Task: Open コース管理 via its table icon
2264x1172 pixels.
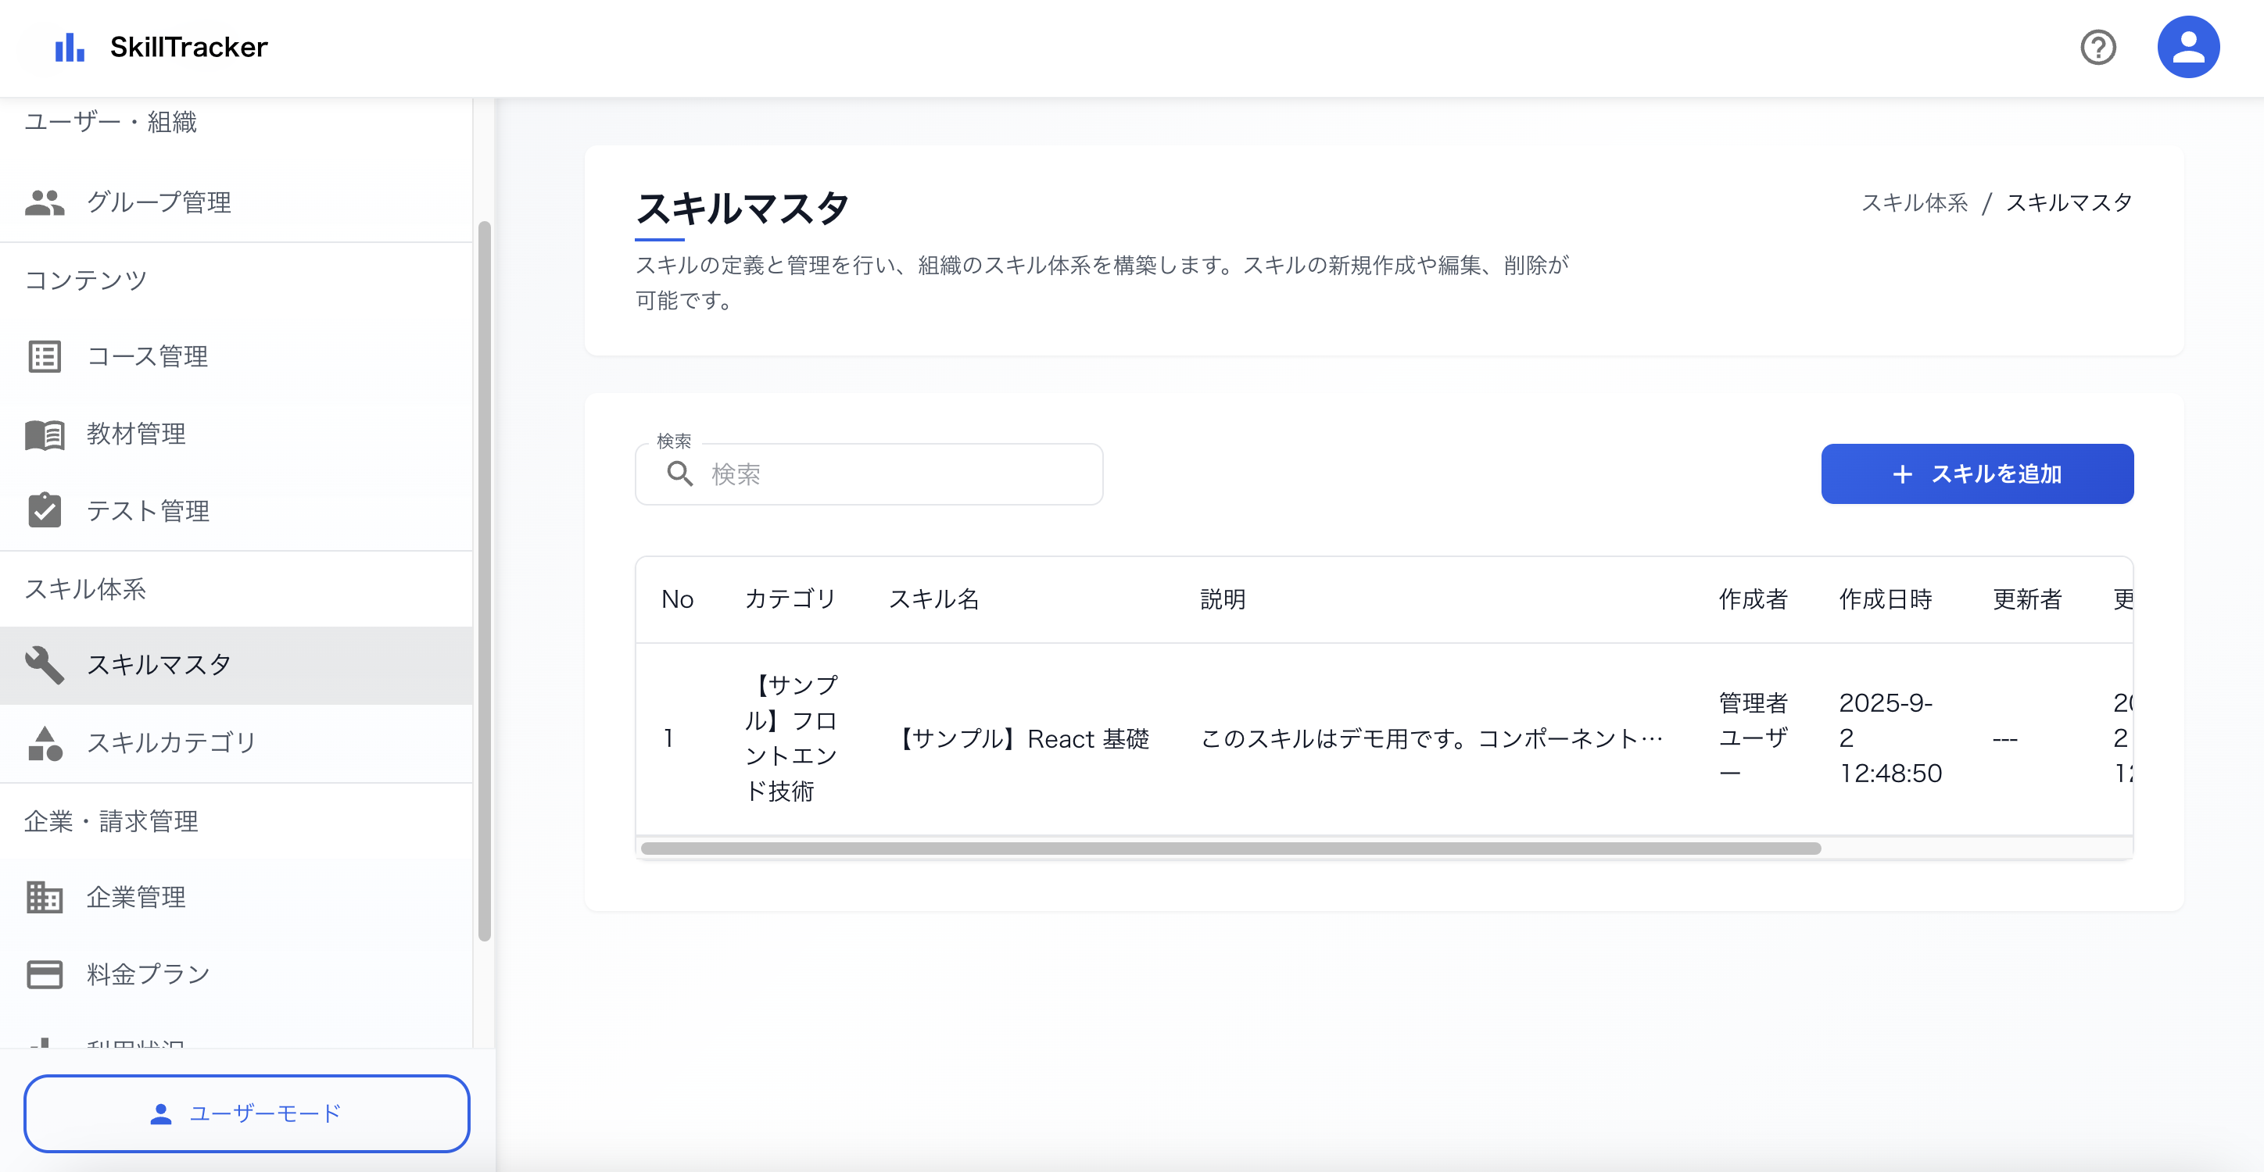Action: click(x=45, y=357)
